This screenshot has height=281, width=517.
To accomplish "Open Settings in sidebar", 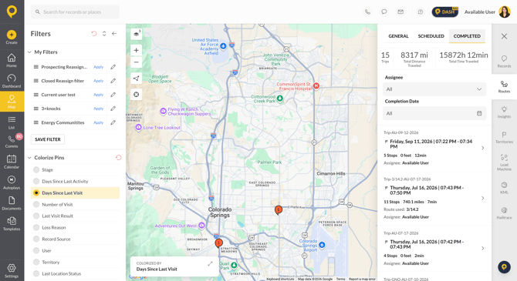I will [12, 271].
